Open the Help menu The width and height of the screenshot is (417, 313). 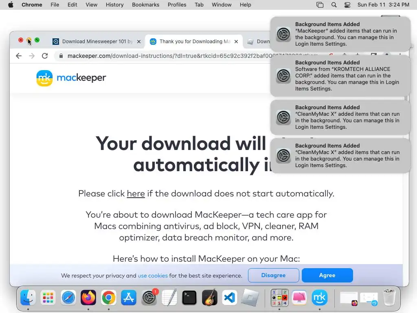coord(245,5)
